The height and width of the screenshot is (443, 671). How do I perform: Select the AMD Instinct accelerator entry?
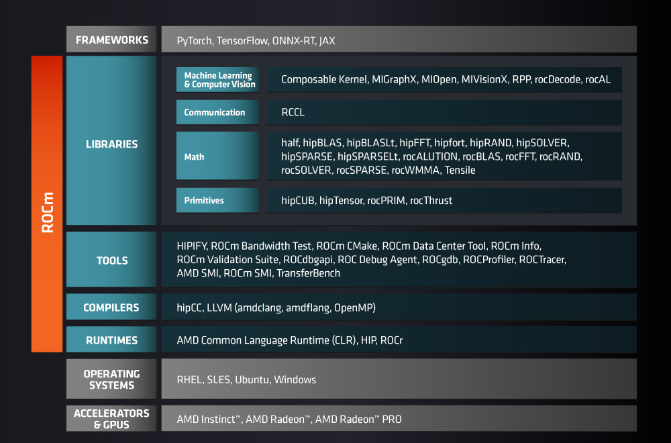(206, 418)
